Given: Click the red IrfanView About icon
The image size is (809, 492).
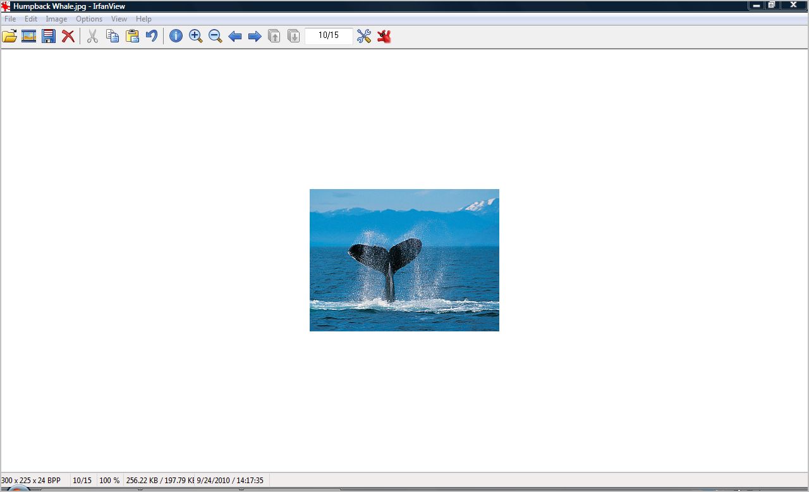Looking at the screenshot, I should pos(384,36).
